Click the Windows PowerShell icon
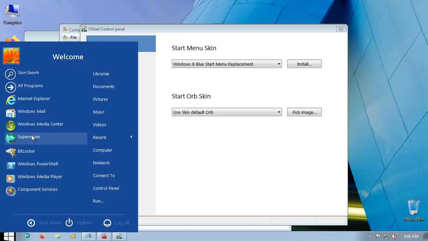428x241 pixels. (11, 165)
